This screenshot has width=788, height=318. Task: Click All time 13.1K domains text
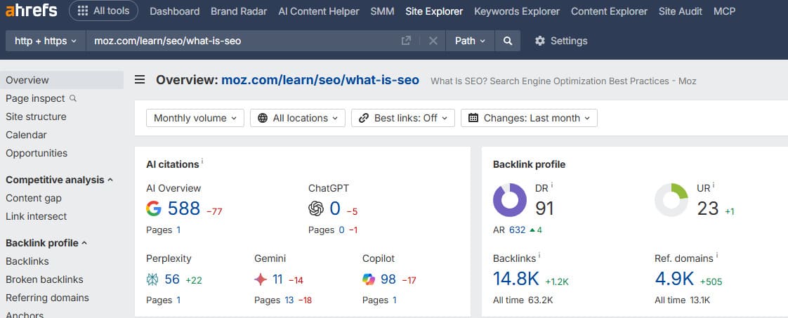[x=683, y=300]
